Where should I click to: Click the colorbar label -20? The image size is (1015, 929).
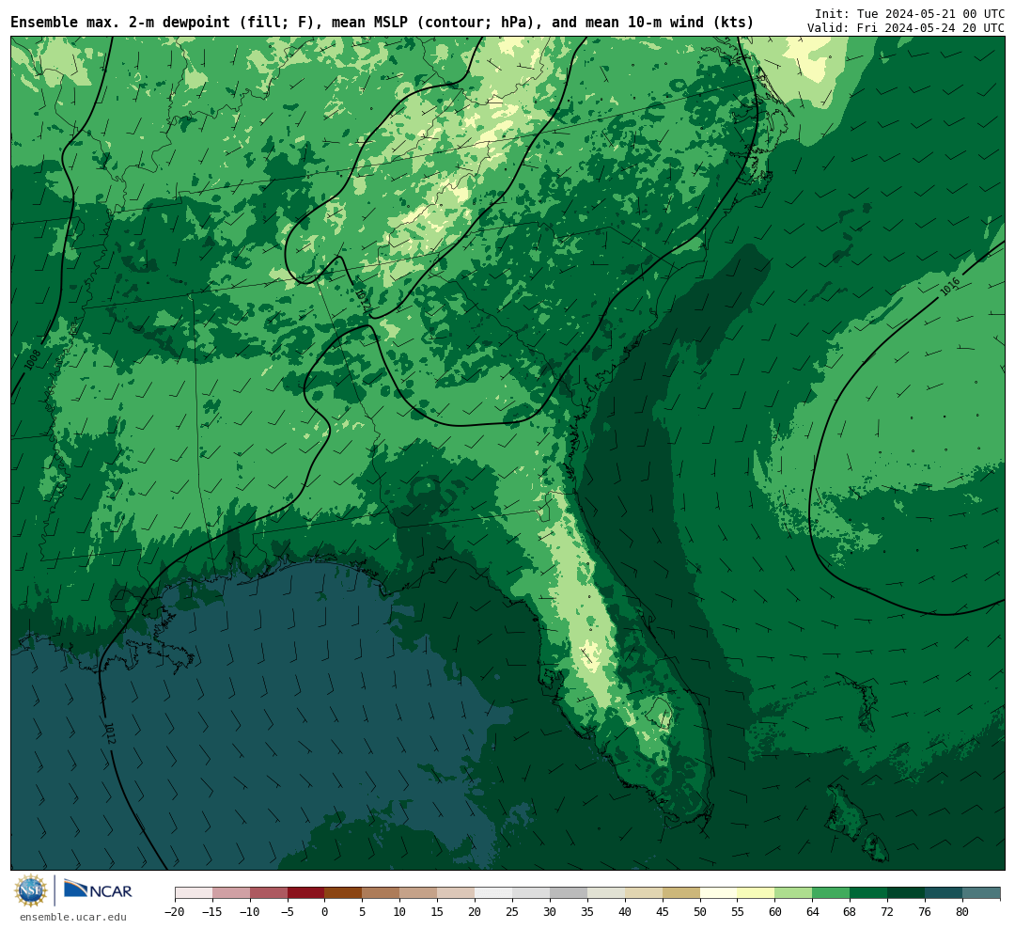click(x=174, y=912)
